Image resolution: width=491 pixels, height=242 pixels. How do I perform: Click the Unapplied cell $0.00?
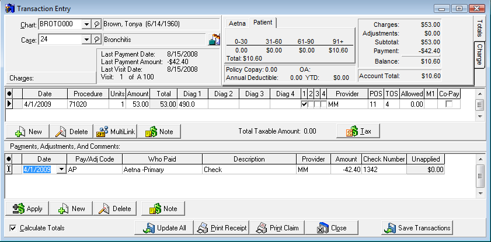click(x=426, y=170)
